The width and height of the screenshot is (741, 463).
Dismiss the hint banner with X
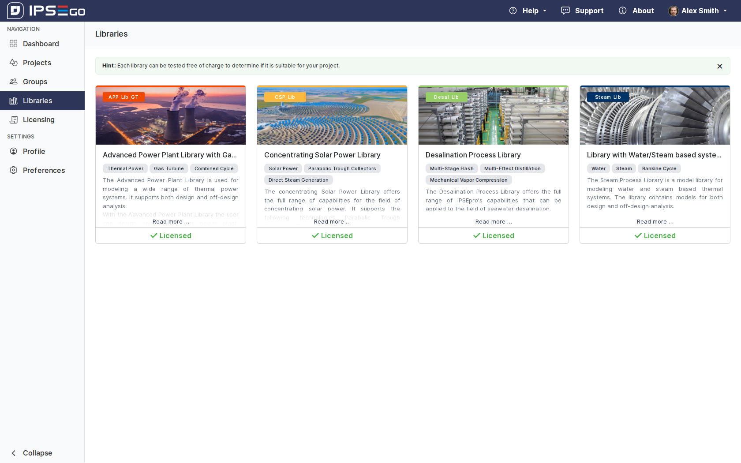coord(719,66)
